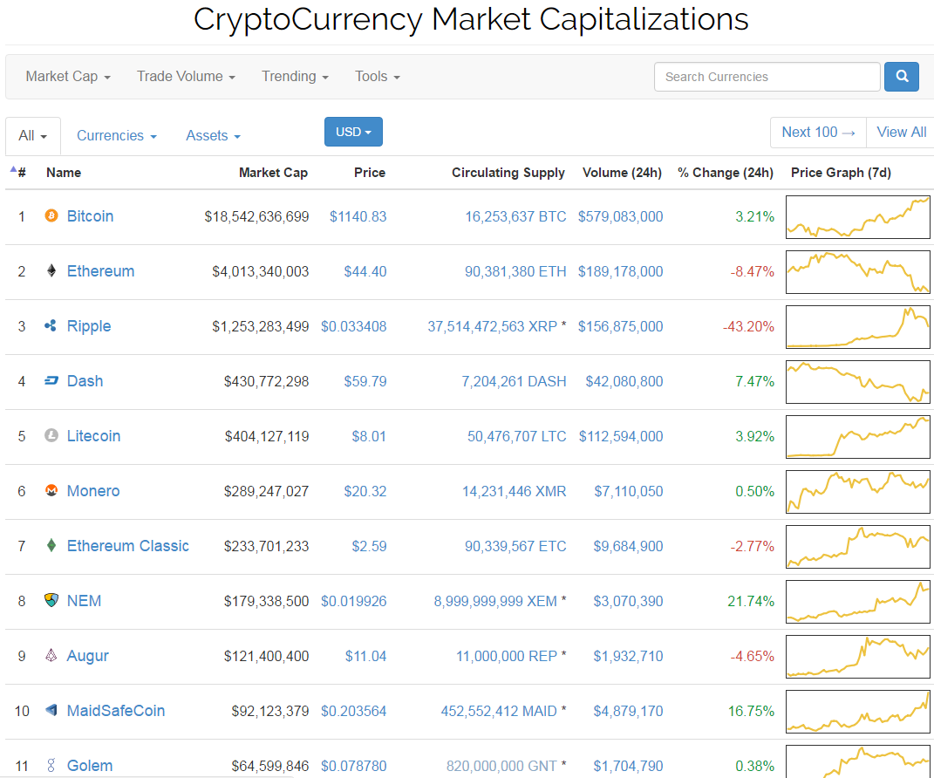Click Ripple 7-day price graph
Viewport: 934px width, 778px height.
tap(858, 326)
